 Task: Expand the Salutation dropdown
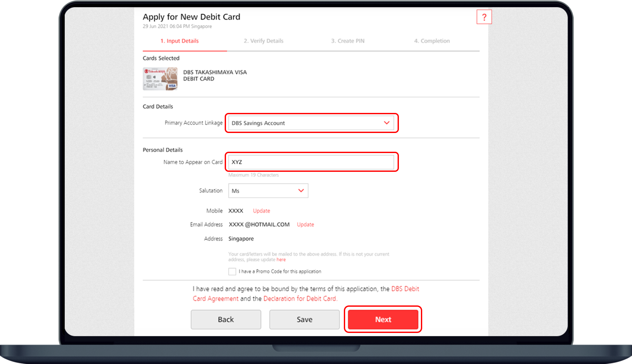pos(300,191)
